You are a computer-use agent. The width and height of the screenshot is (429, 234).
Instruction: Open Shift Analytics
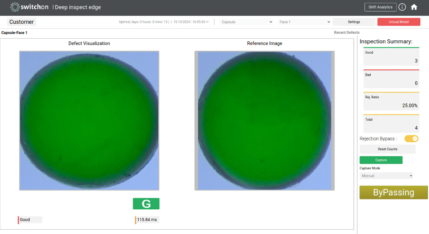point(380,7)
